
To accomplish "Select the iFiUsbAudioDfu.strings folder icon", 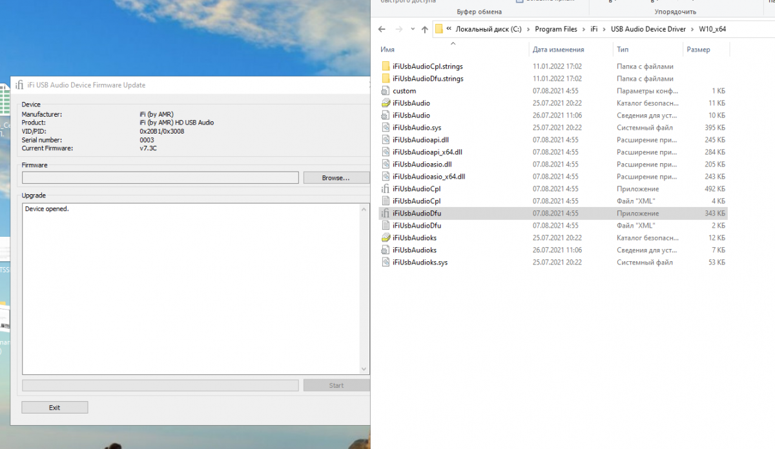I will pyautogui.click(x=386, y=79).
